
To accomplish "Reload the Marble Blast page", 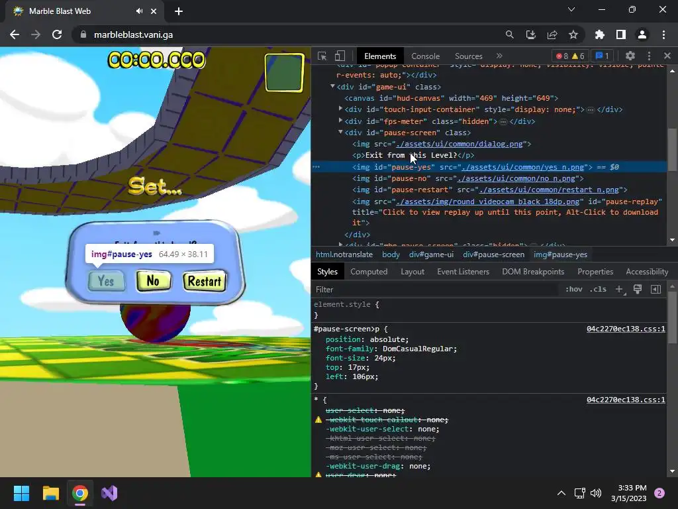I will coord(57,34).
